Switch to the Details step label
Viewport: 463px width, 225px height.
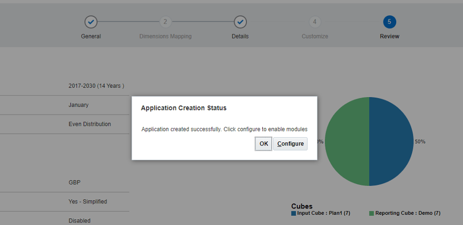tap(240, 36)
